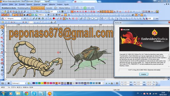Screen dimensions: 170x96
Task: Click Aceptar in Acerca de dialog
Action: click(144, 74)
